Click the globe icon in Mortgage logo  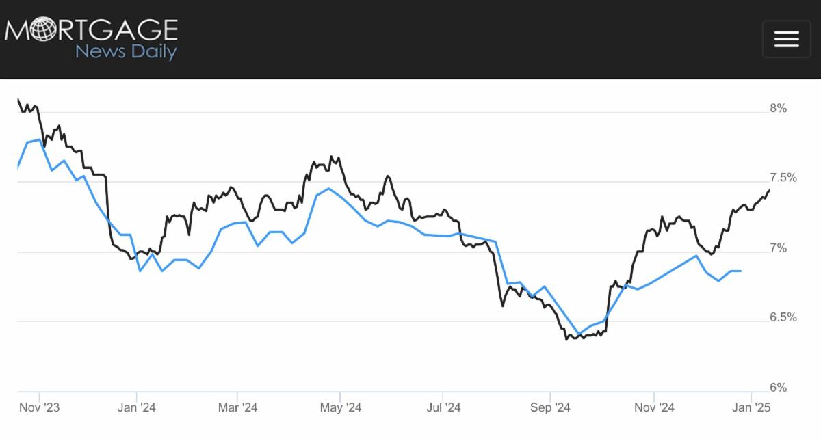(x=40, y=31)
